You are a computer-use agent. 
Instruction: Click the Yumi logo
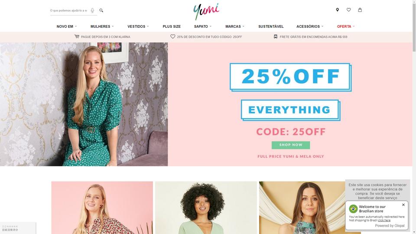206,11
